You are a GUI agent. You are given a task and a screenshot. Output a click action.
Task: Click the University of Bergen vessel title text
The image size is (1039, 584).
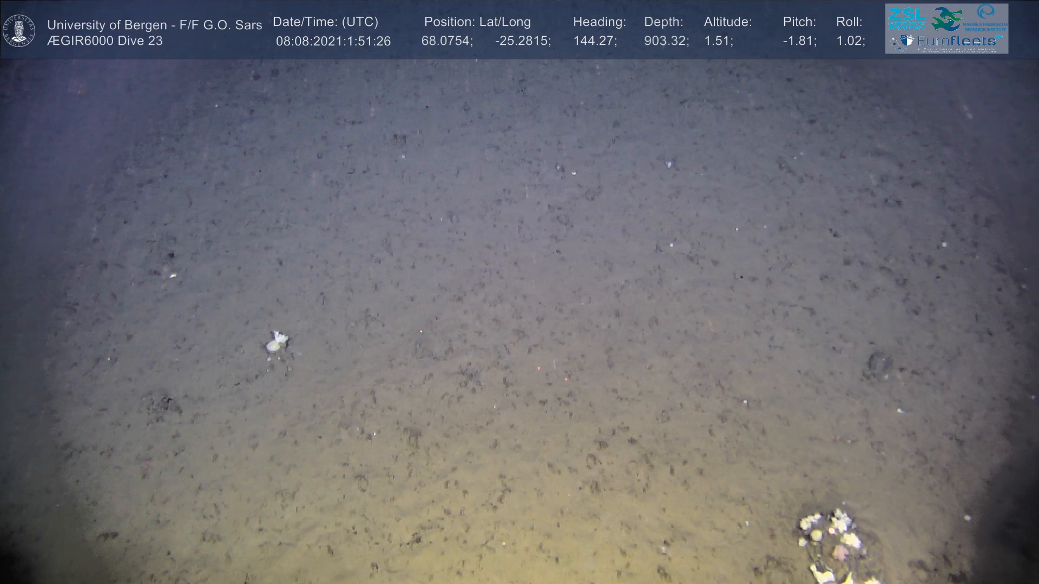pos(154,25)
